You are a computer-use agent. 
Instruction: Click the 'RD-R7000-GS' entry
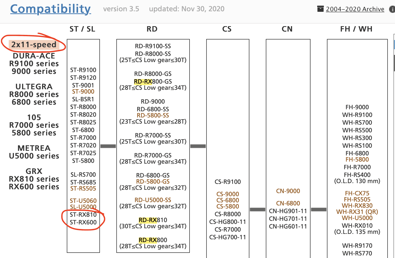(x=153, y=155)
